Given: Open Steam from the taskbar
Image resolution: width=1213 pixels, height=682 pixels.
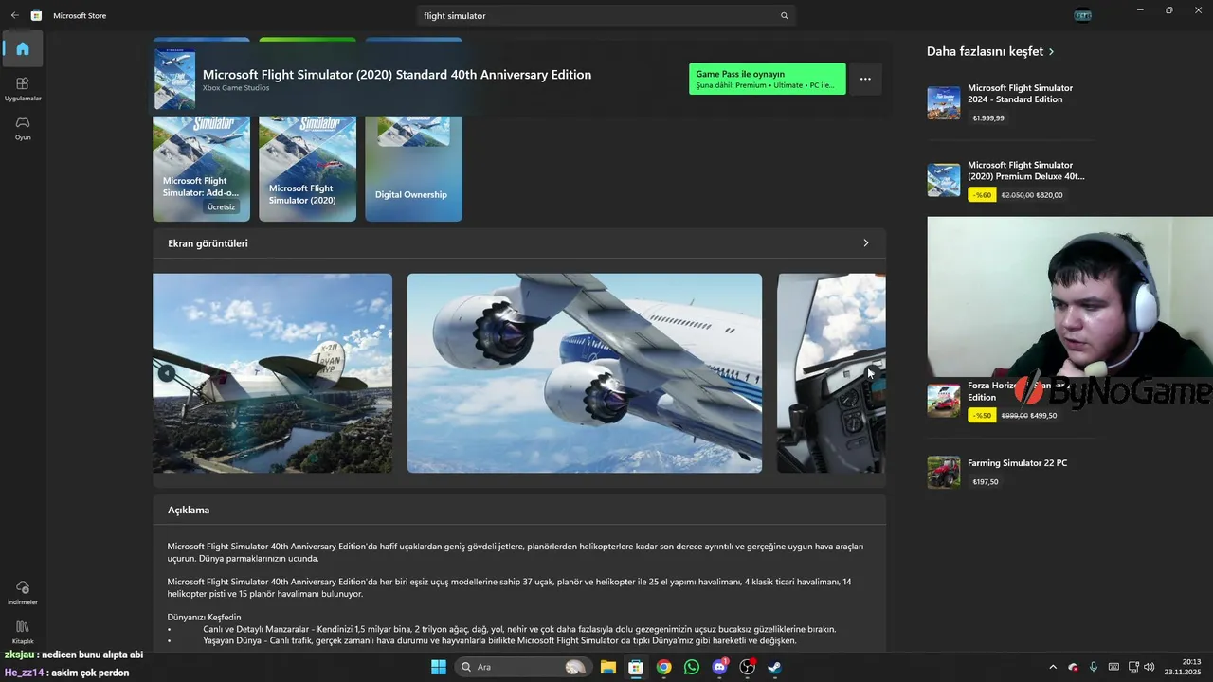Looking at the screenshot, I should click(x=775, y=667).
